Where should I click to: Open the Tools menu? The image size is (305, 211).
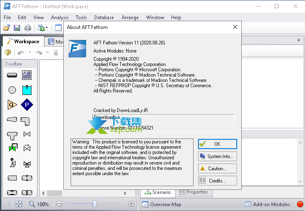[x=81, y=18]
